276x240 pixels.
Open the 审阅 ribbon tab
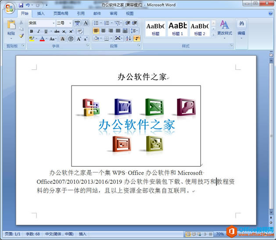114,13
